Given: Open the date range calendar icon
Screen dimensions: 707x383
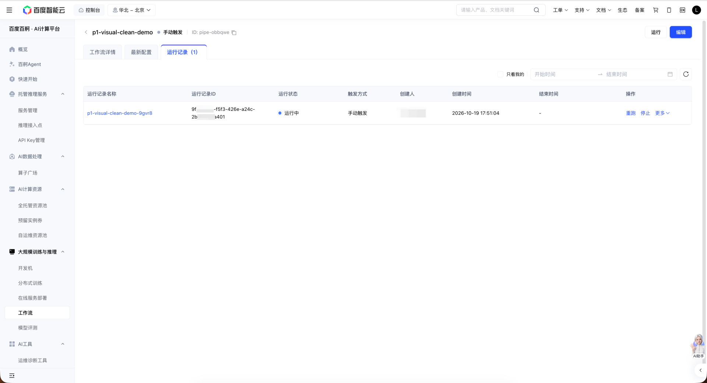Looking at the screenshot, I should pyautogui.click(x=670, y=74).
